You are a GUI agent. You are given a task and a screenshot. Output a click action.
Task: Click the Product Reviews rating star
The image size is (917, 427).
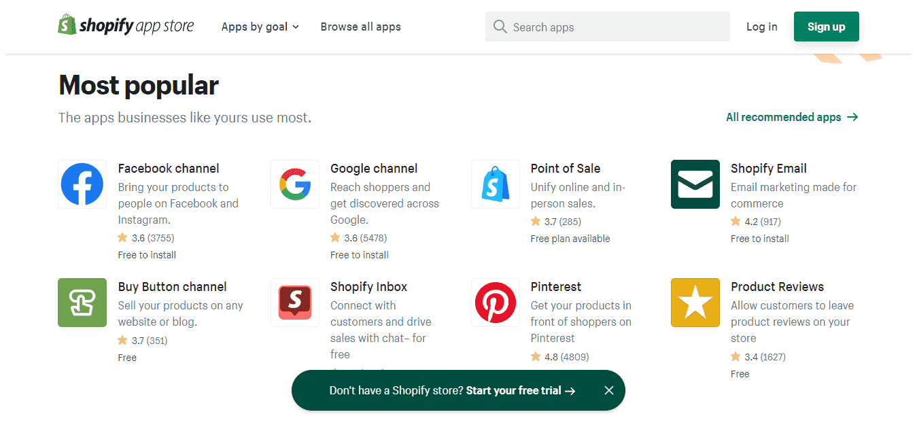pos(736,357)
